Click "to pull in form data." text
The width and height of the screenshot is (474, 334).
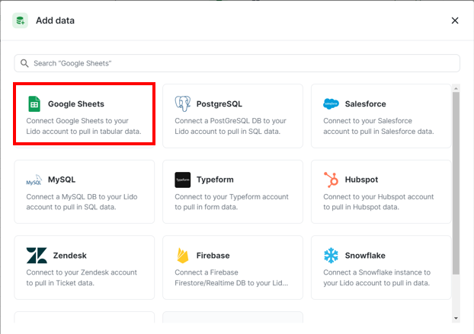206,207
